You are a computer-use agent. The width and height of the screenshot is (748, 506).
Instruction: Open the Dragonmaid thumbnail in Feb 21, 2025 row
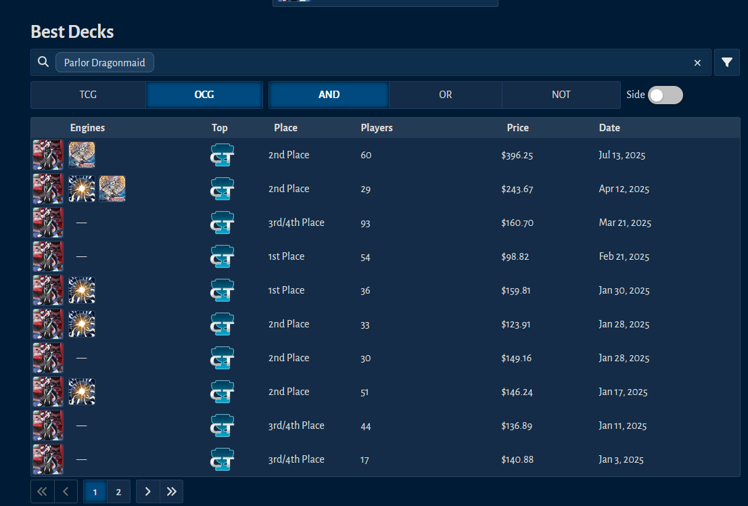tap(48, 256)
